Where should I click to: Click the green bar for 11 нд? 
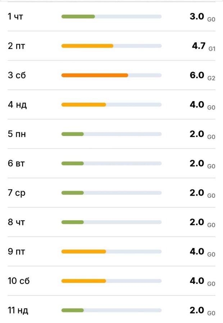(72, 310)
